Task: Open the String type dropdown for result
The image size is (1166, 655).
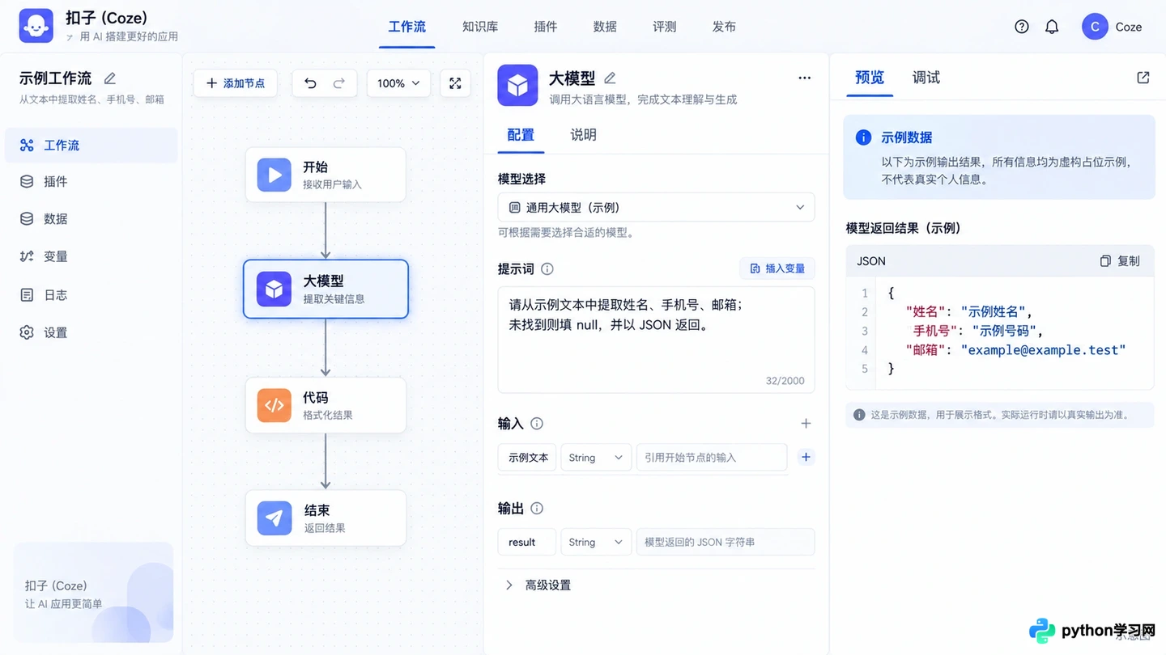Action: click(596, 542)
